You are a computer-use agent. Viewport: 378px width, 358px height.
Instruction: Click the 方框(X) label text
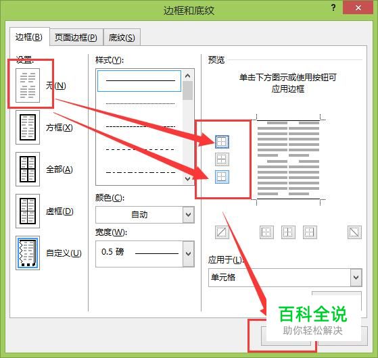pyautogui.click(x=59, y=128)
